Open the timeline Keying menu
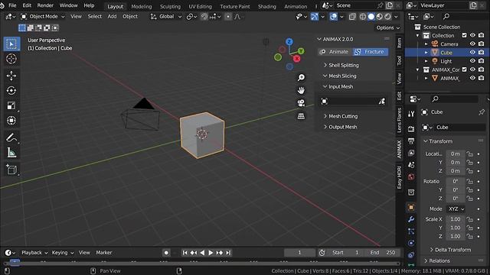490x275 pixels. coord(63,253)
